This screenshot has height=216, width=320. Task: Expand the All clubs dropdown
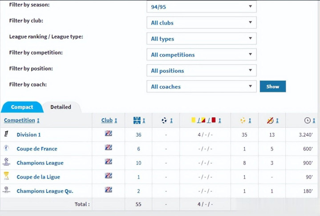point(201,23)
